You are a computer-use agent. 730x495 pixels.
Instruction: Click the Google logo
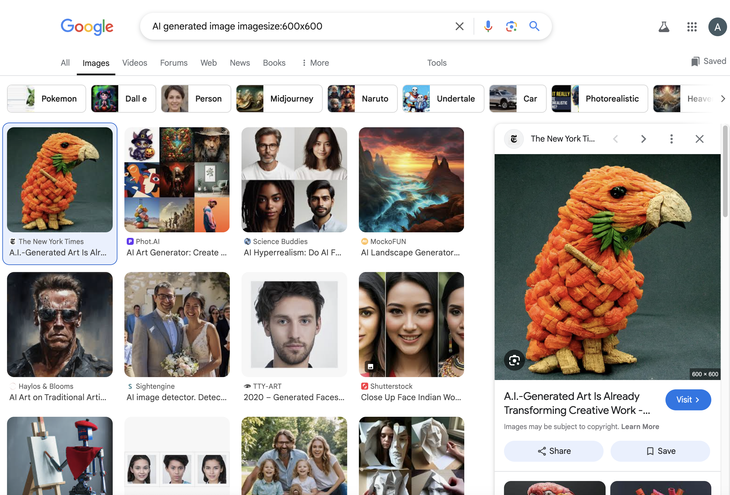tap(87, 27)
